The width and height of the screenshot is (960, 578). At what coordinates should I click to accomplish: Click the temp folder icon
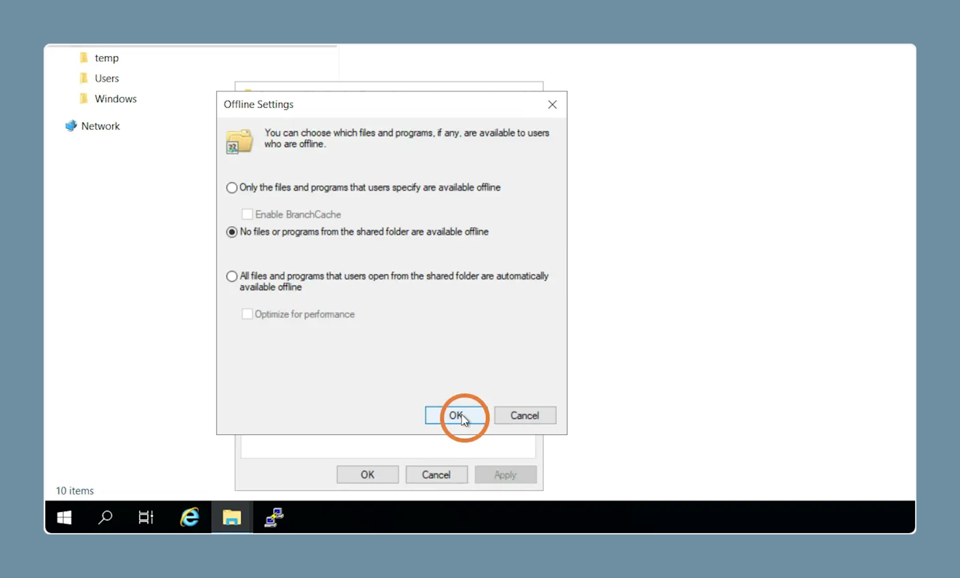84,58
